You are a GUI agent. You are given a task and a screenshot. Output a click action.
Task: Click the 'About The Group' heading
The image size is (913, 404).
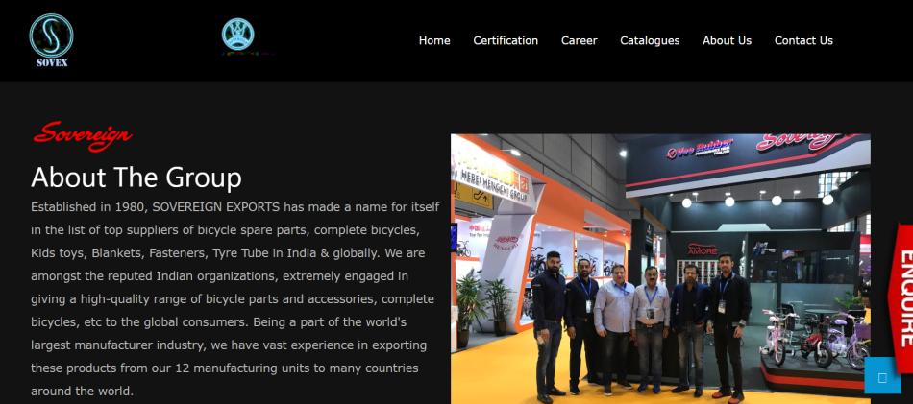136,178
